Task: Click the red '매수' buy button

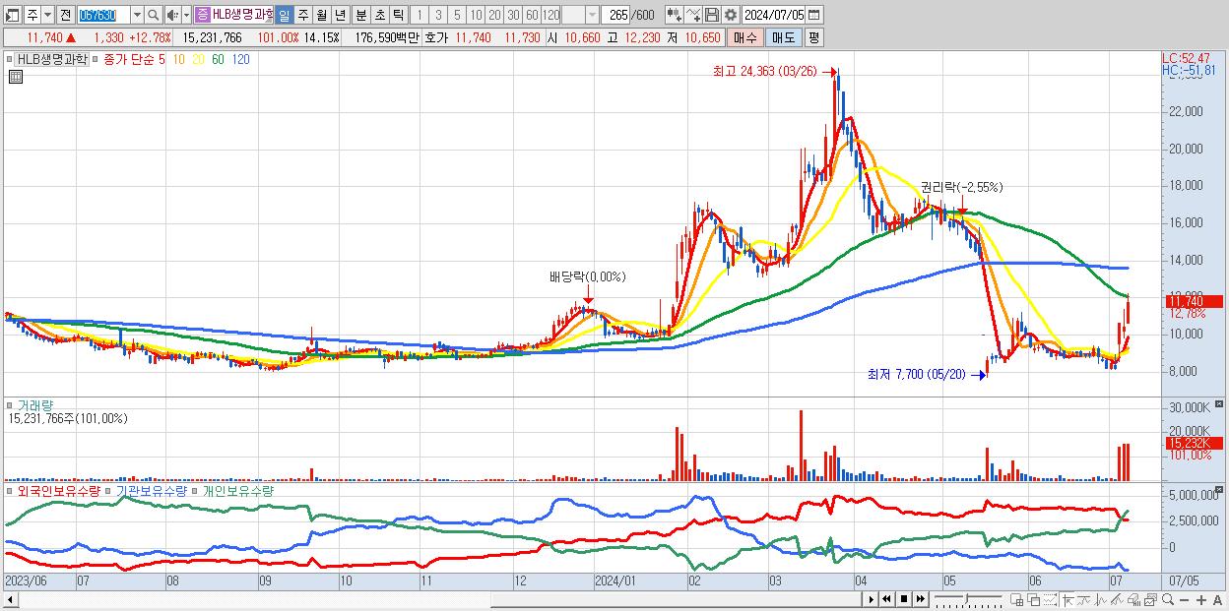Action: point(745,37)
